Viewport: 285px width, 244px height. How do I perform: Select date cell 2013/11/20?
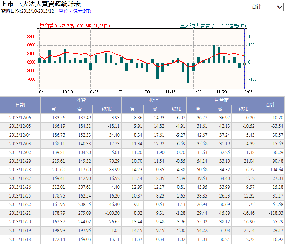click(20, 222)
